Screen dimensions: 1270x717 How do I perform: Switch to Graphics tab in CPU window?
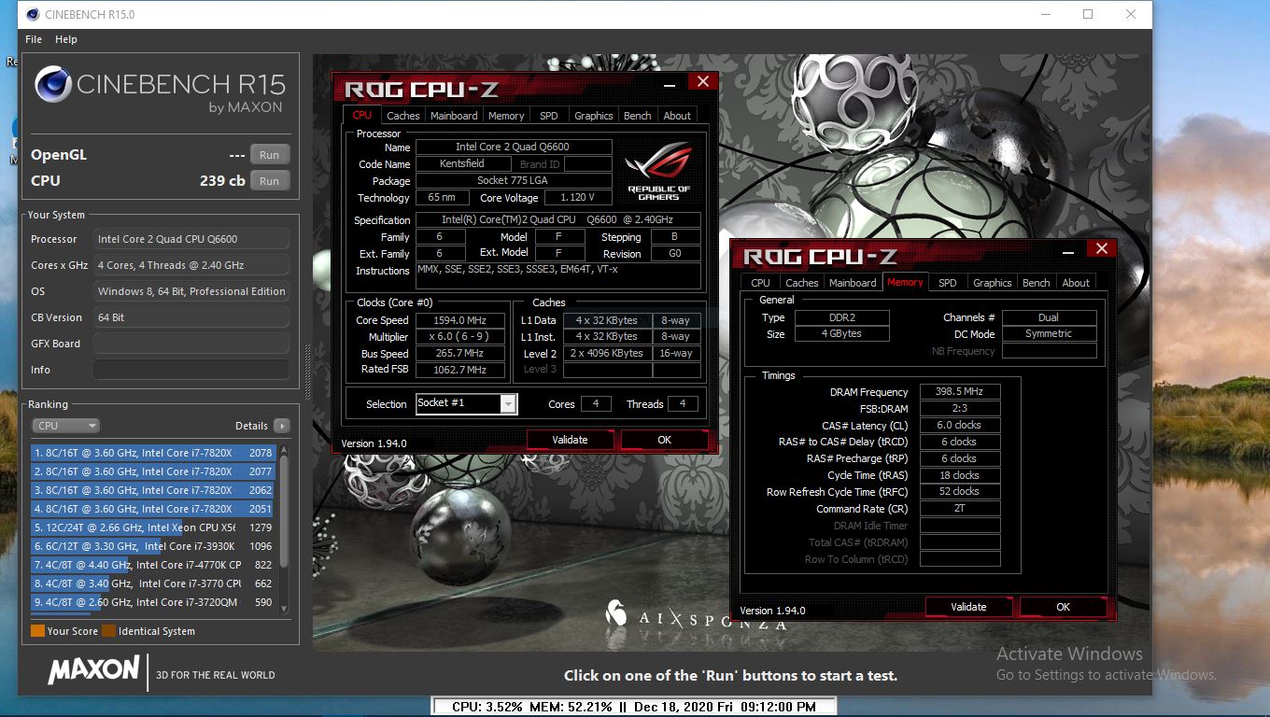point(594,116)
